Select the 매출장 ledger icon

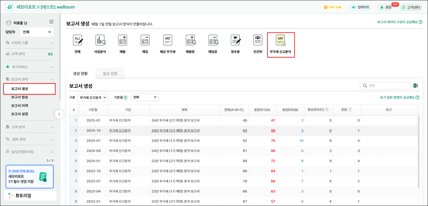190,40
